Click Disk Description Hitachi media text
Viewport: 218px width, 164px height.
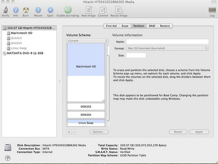click(64, 145)
